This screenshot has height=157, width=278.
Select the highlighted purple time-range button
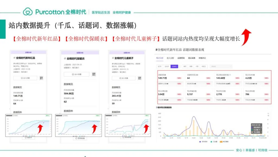pyautogui.click(x=174, y=66)
